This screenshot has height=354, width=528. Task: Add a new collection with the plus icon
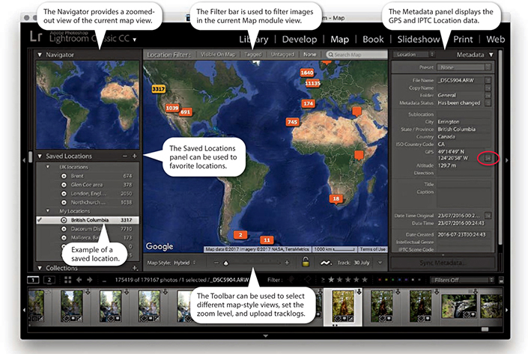[135, 268]
